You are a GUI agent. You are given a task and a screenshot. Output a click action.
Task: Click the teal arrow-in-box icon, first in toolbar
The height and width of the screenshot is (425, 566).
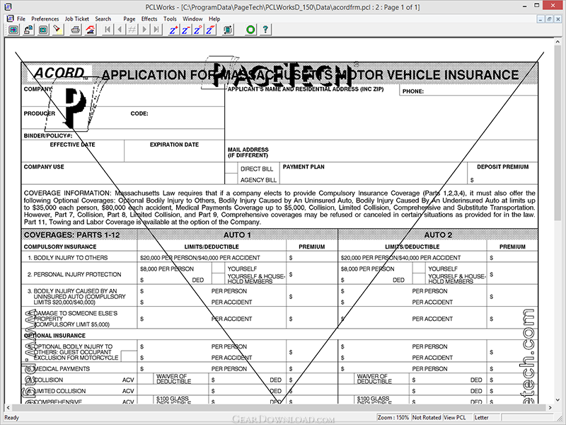coord(13,30)
